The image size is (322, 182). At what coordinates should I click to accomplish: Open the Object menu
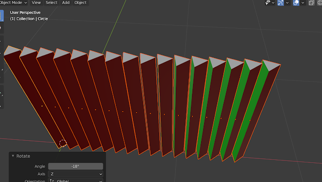coord(80,3)
